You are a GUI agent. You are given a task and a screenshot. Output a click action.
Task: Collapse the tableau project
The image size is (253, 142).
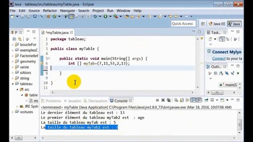[13, 84]
